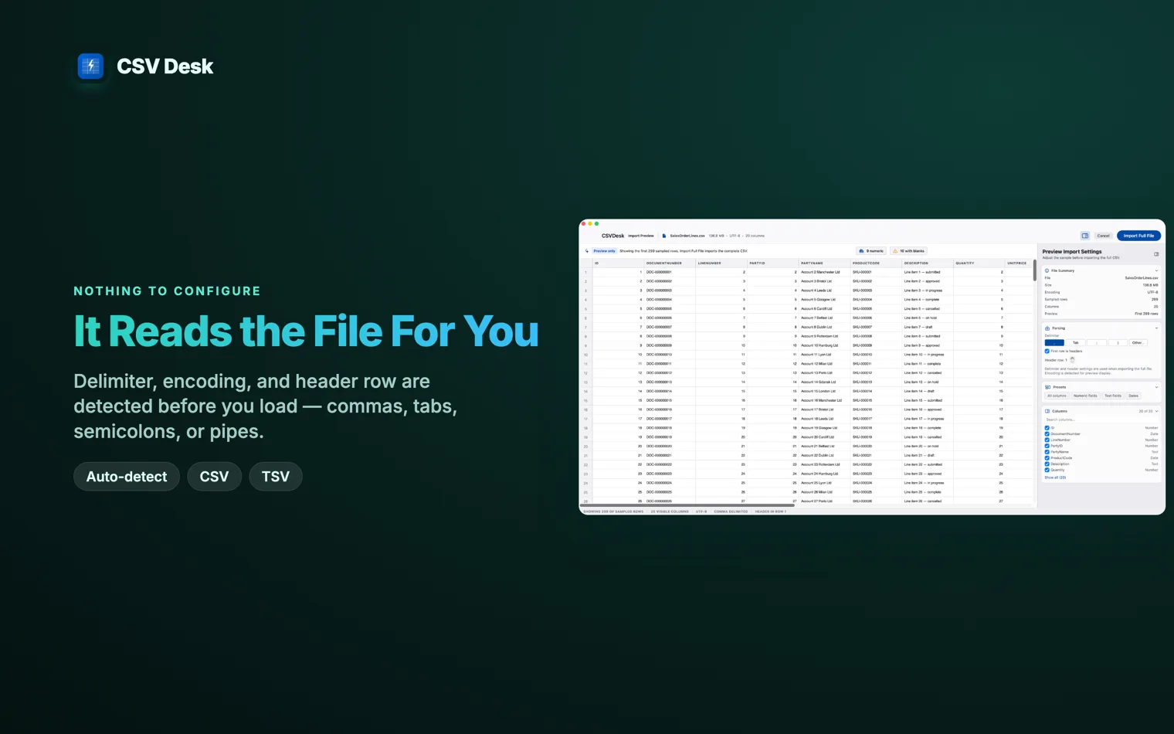Select the Tab delimiter option

pos(1075,343)
